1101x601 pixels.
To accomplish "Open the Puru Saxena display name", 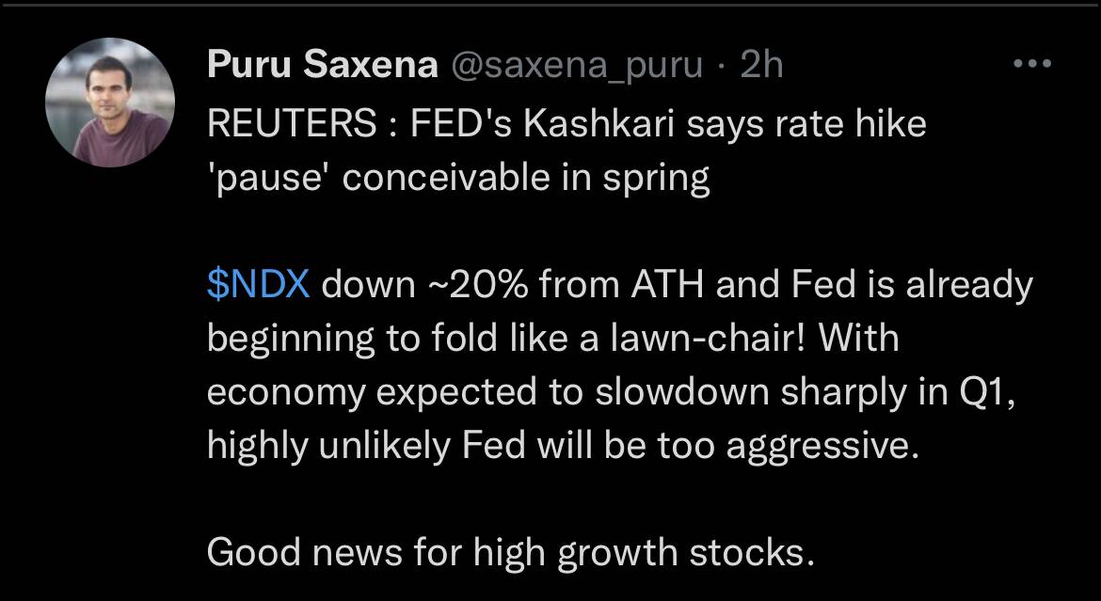I will (x=323, y=66).
